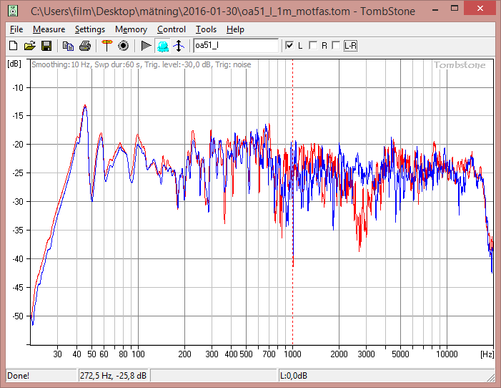Uncheck the L channel checkbox

pos(289,46)
